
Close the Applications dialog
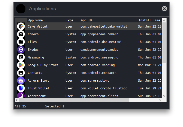click(164, 9)
